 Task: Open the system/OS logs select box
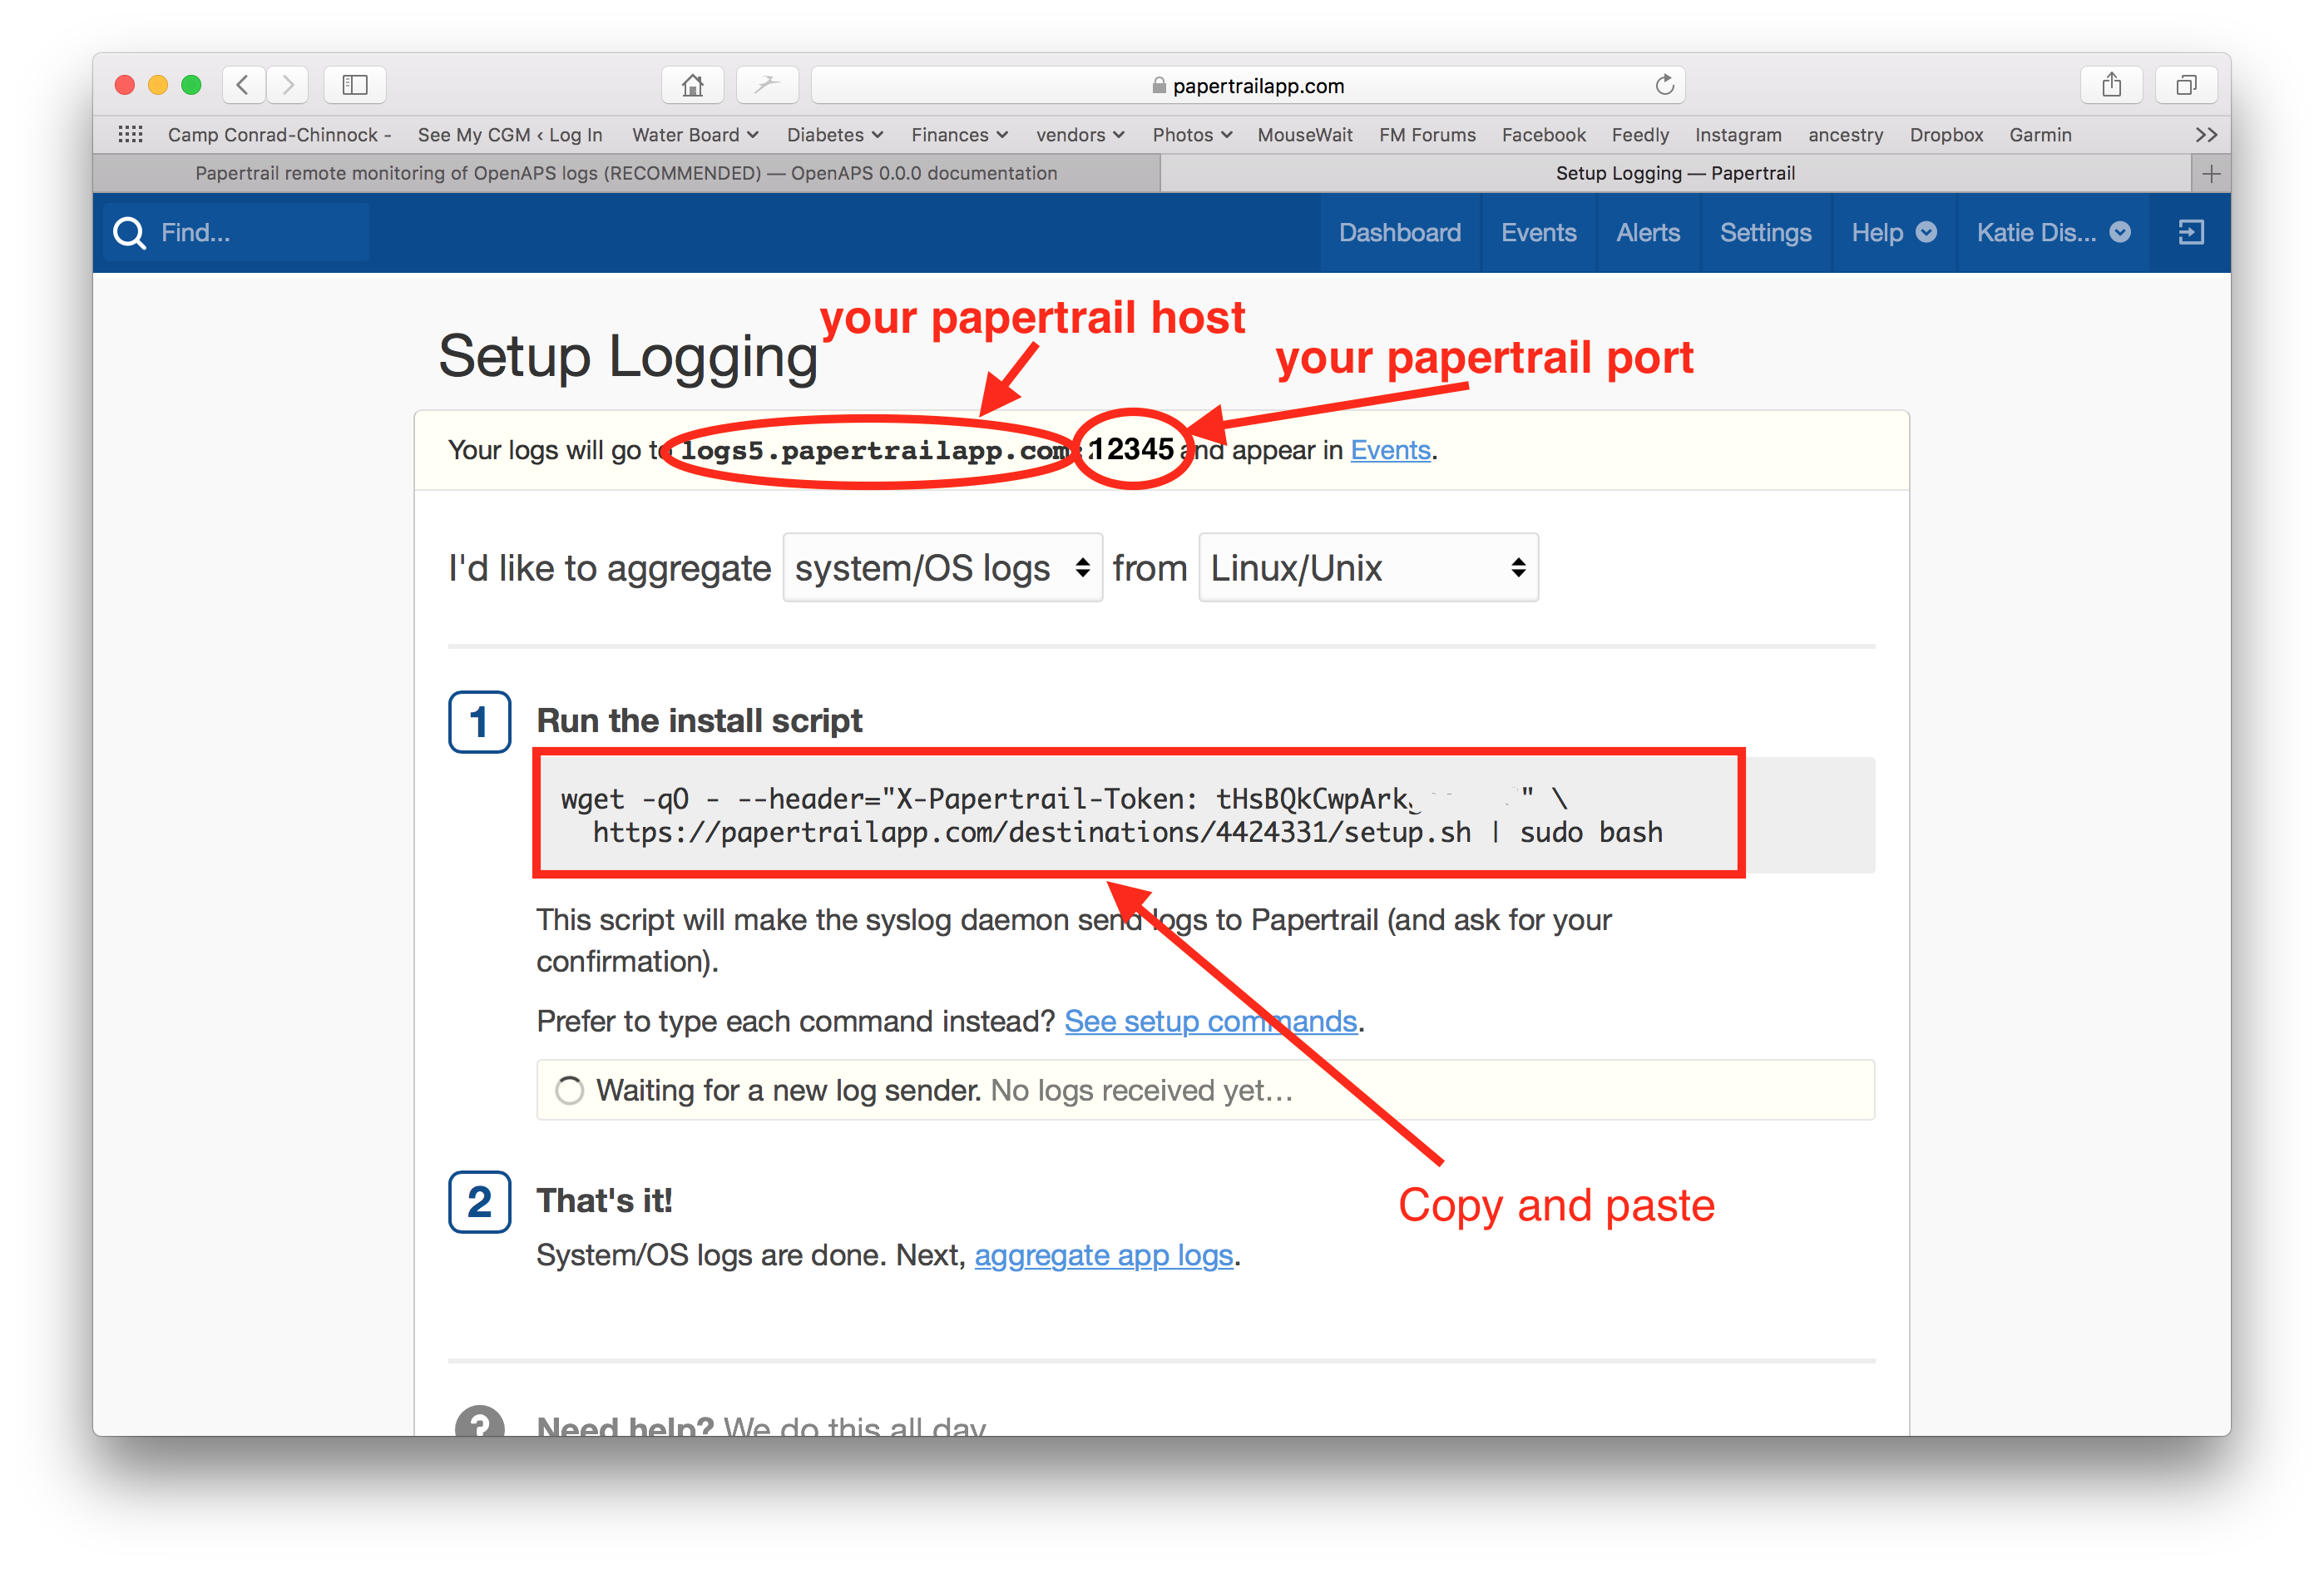pos(942,567)
